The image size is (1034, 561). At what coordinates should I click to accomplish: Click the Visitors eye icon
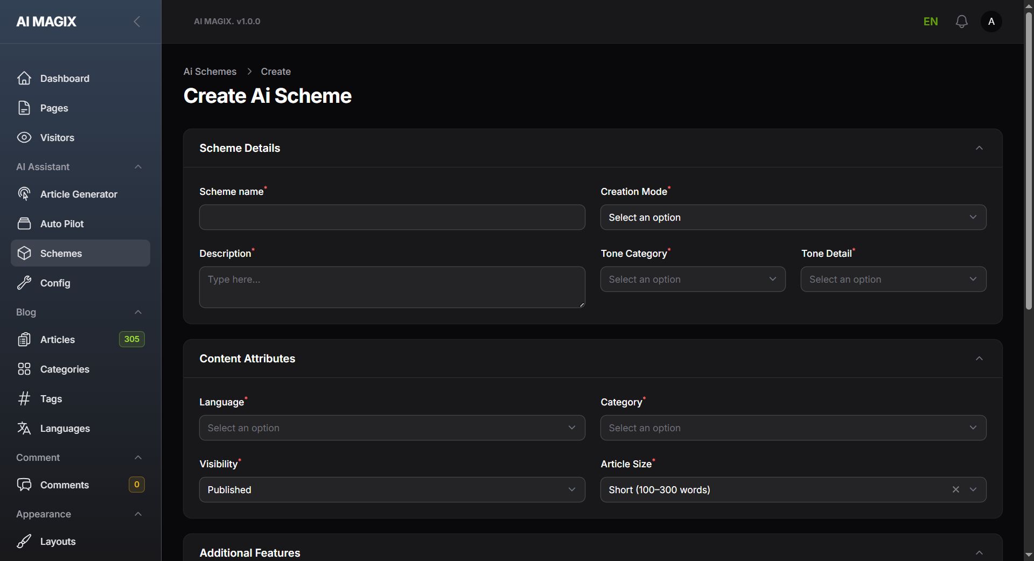click(x=24, y=138)
